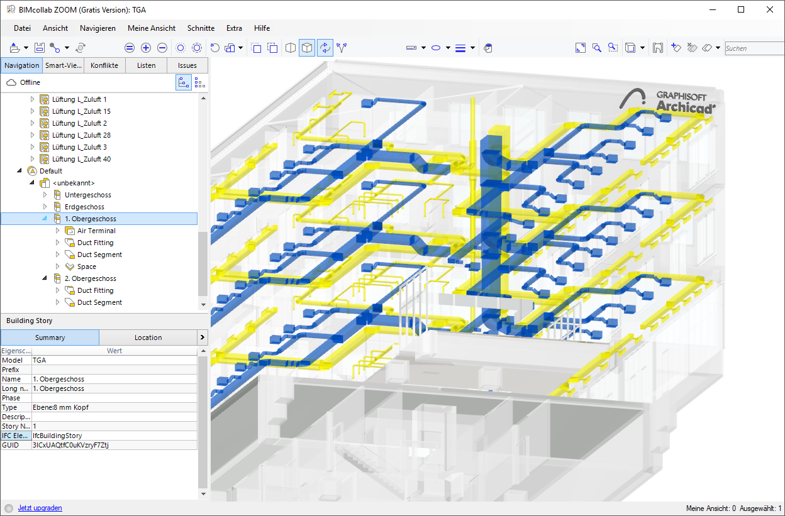The width and height of the screenshot is (785, 516).
Task: Click in the Suchen search field
Action: point(754,48)
